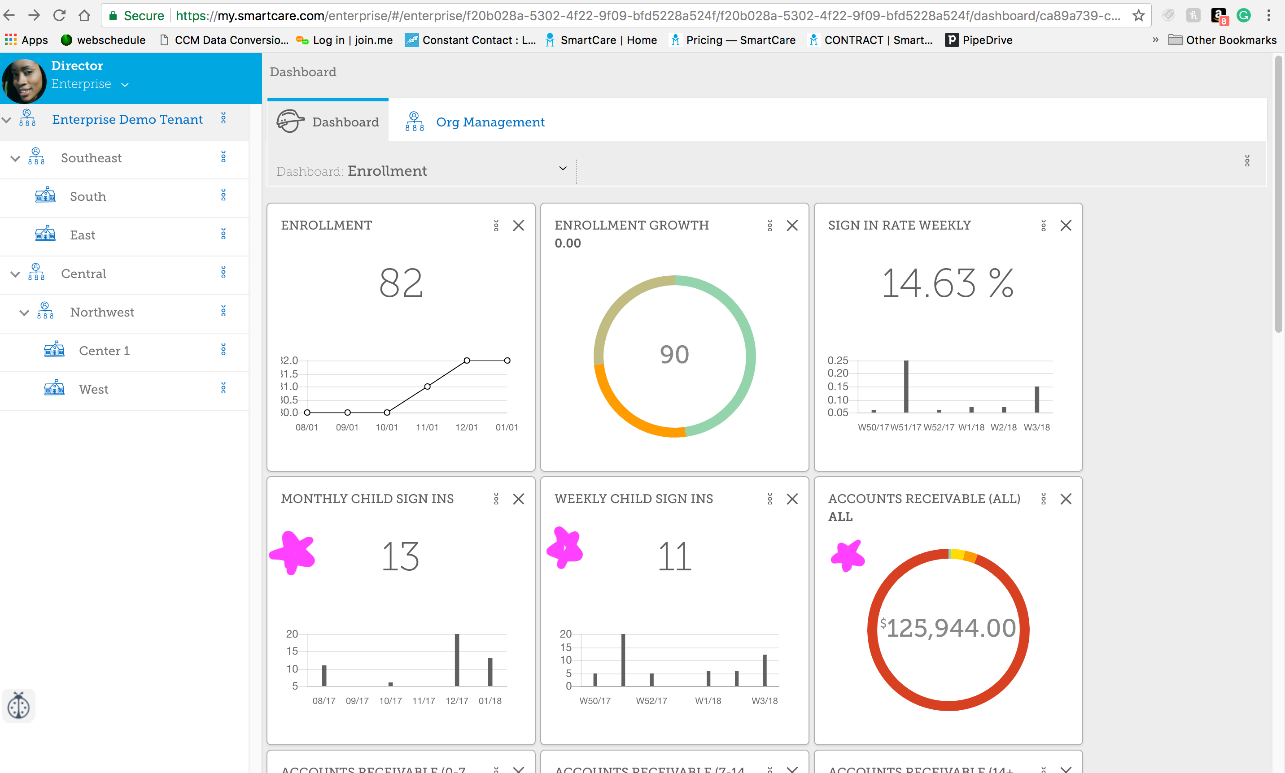This screenshot has height=773, width=1285.
Task: Click the $125,944.00 receivable donut chart
Action: (x=948, y=629)
